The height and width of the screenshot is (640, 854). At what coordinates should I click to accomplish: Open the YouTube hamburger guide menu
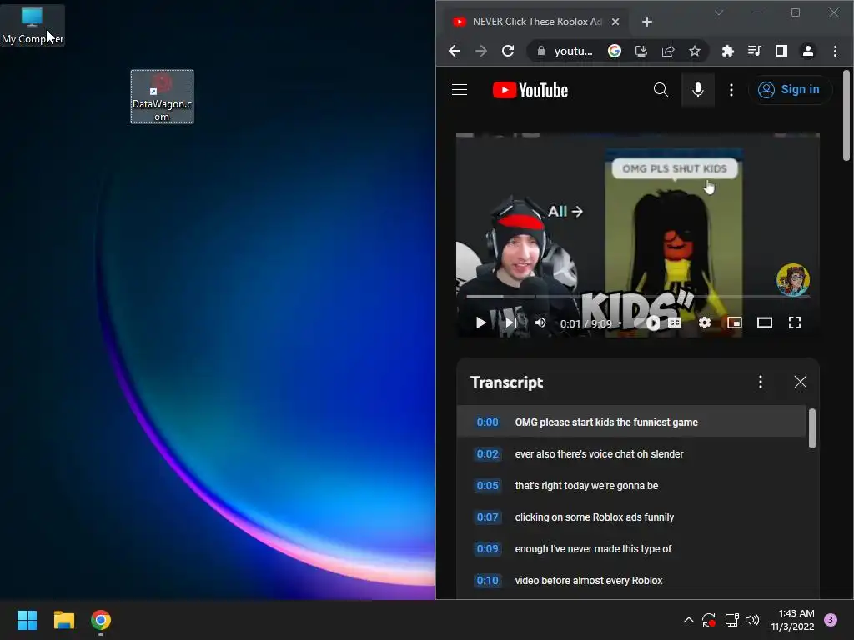[x=460, y=90]
